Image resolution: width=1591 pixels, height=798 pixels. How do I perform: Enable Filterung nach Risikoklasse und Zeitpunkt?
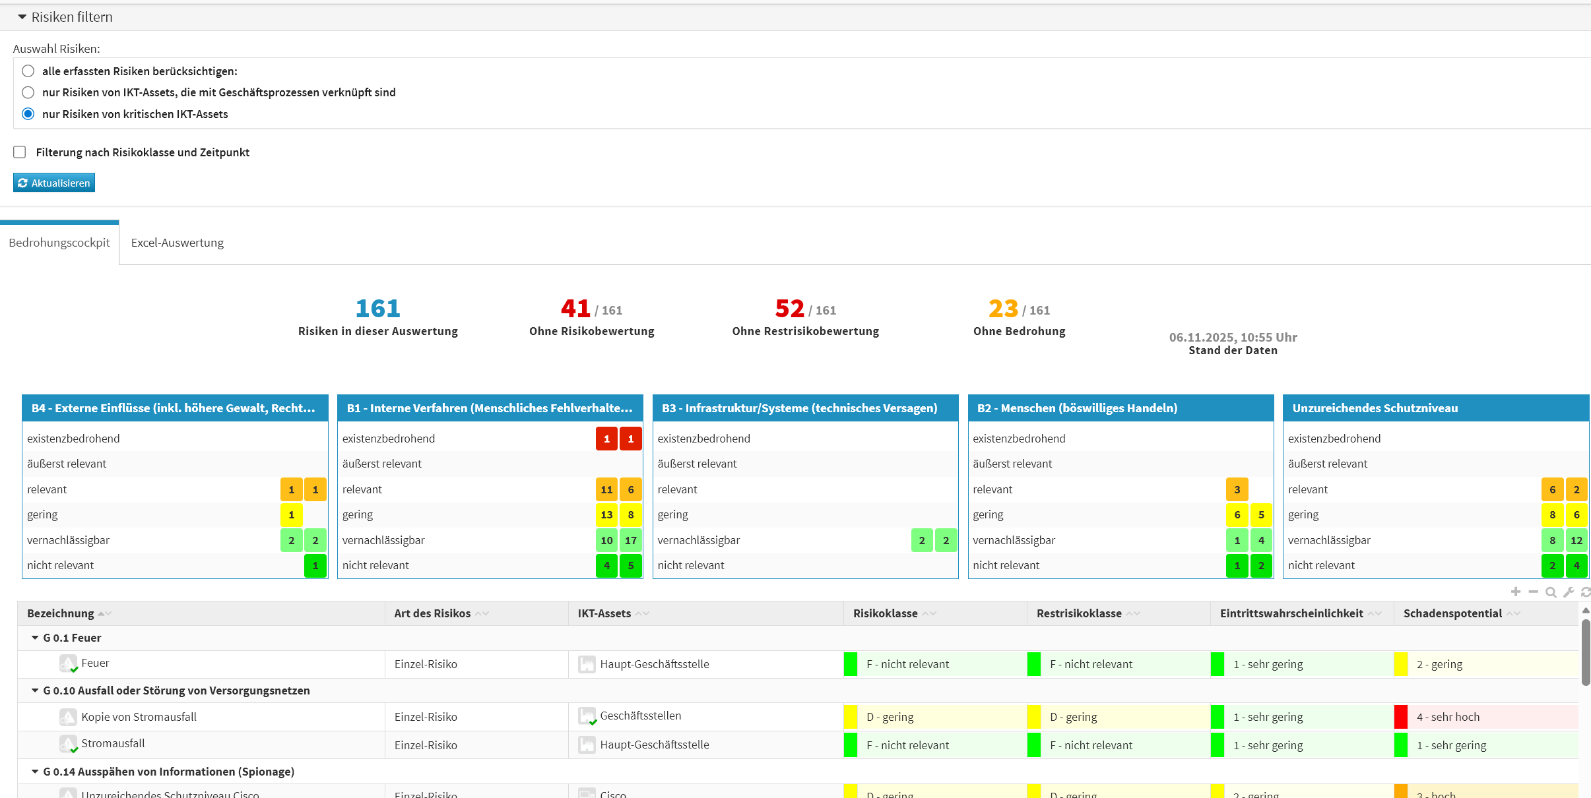[20, 152]
